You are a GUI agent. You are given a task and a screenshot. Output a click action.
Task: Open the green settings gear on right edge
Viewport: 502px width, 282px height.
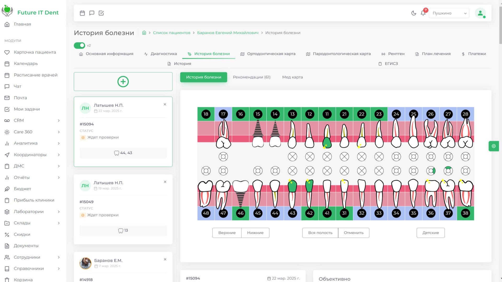(x=494, y=146)
